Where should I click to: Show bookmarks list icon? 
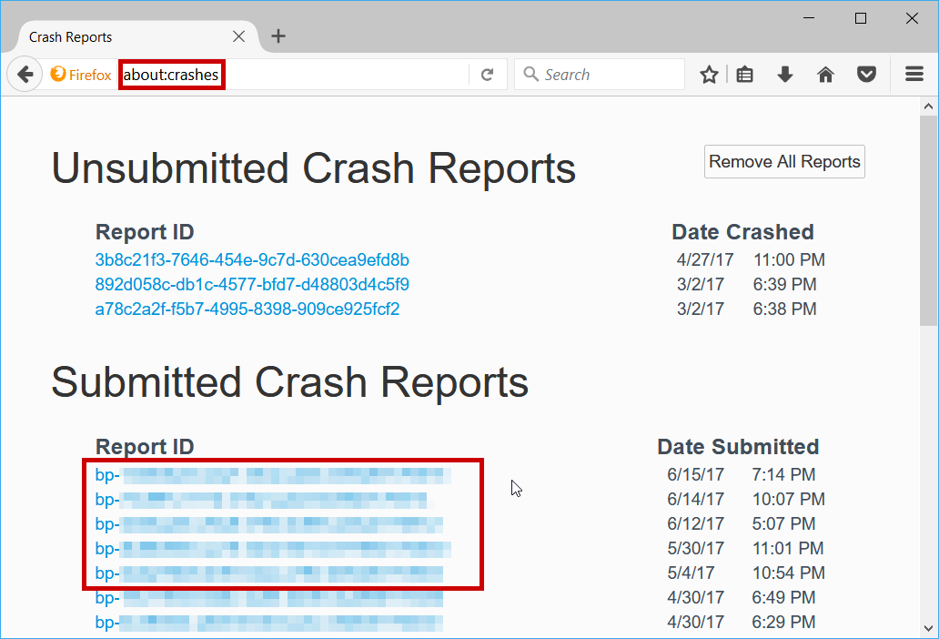745,75
